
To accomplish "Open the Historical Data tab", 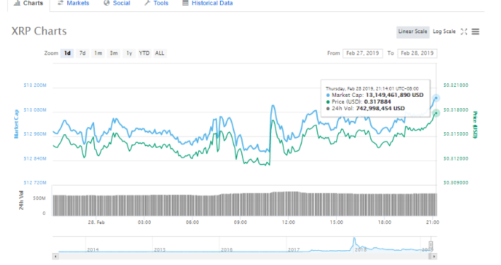I will [x=207, y=4].
